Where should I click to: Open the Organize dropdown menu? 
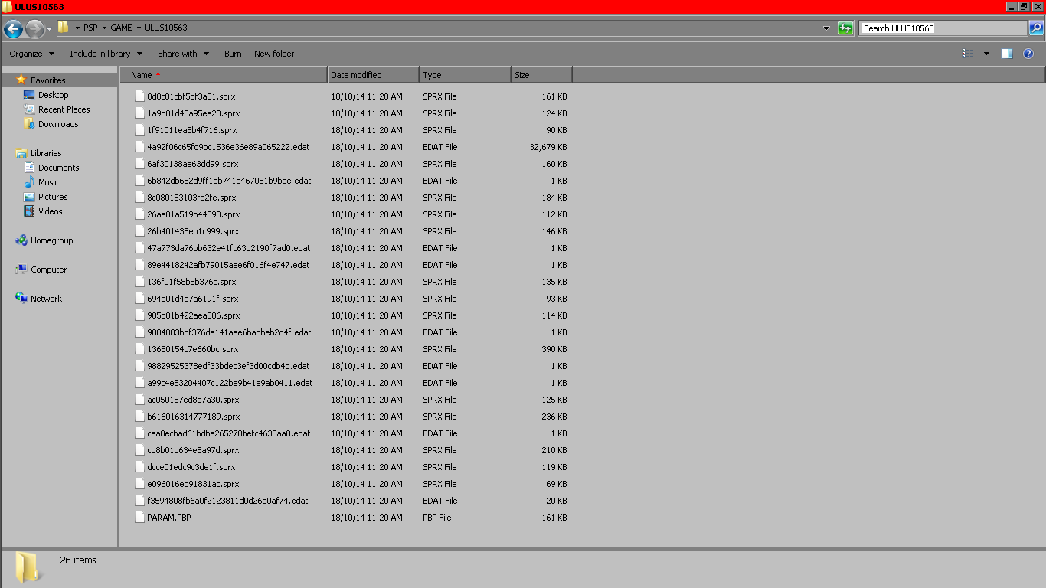pyautogui.click(x=31, y=54)
